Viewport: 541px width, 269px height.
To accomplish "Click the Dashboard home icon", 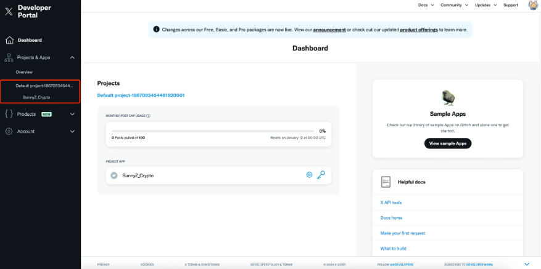I will [9, 40].
